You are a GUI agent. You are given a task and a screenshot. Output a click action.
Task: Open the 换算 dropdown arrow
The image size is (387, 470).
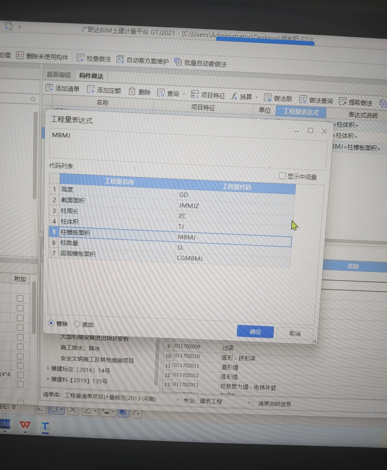[x=257, y=97]
